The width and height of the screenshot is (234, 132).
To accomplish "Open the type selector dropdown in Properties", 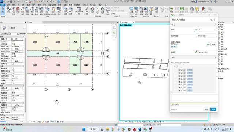I will 26,28.
